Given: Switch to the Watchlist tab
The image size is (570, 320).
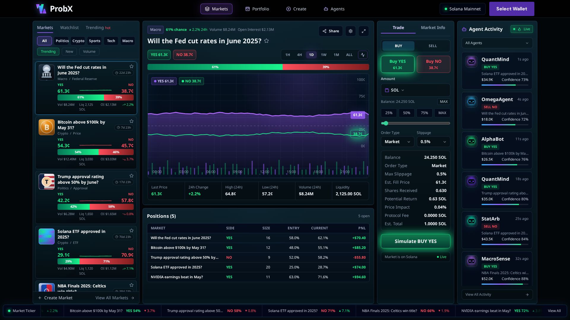Looking at the screenshot, I should point(69,28).
